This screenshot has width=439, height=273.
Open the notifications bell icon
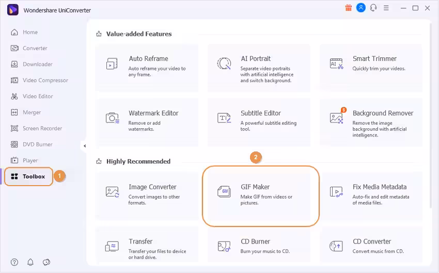coord(30,262)
